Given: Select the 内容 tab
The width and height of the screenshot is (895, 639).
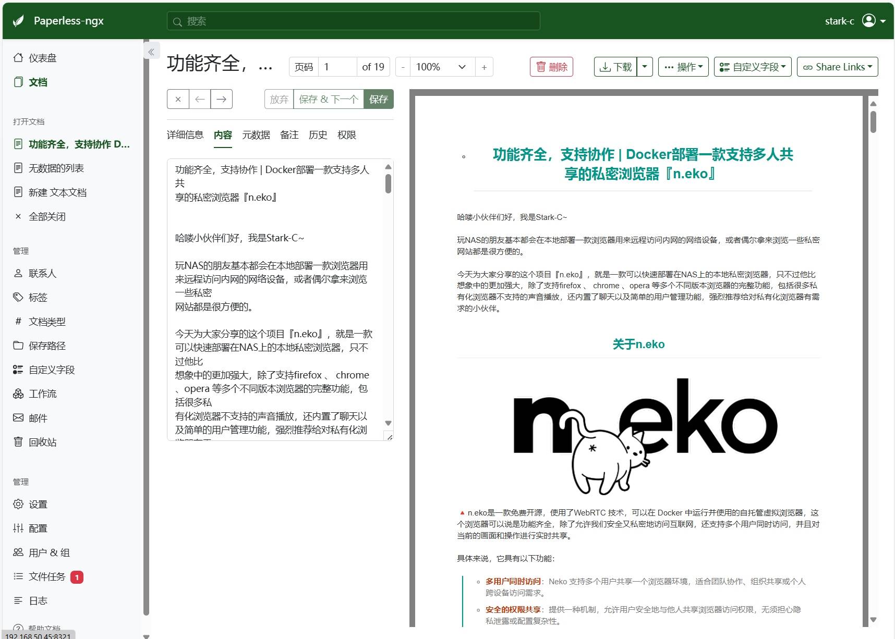Looking at the screenshot, I should pyautogui.click(x=223, y=135).
